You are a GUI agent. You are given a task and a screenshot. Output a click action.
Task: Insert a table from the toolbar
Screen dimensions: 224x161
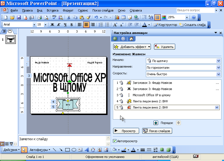123,17
